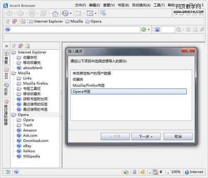Open dropdown arrow next to History icon

[x=71, y=14]
